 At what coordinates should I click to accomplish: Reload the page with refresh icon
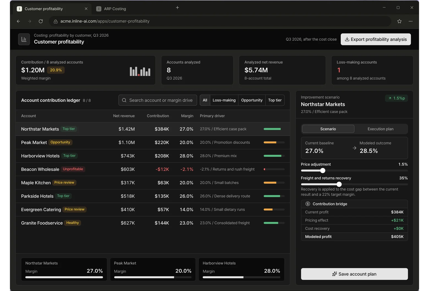click(41, 21)
